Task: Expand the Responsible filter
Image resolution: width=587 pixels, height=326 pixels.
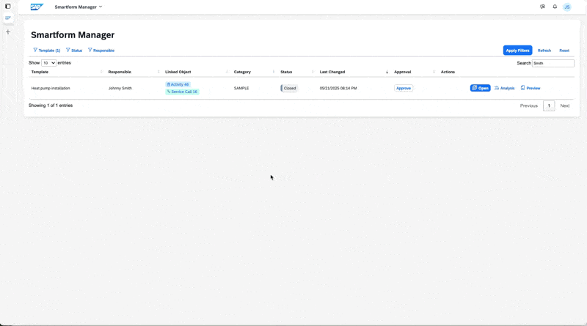Action: click(x=101, y=51)
